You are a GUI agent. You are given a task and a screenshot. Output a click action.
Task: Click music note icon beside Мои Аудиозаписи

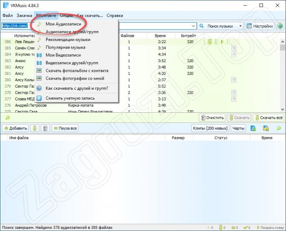click(x=39, y=24)
